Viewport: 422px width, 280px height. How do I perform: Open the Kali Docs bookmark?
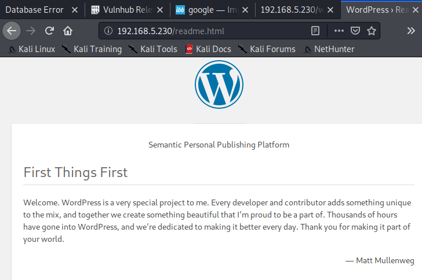(x=208, y=49)
